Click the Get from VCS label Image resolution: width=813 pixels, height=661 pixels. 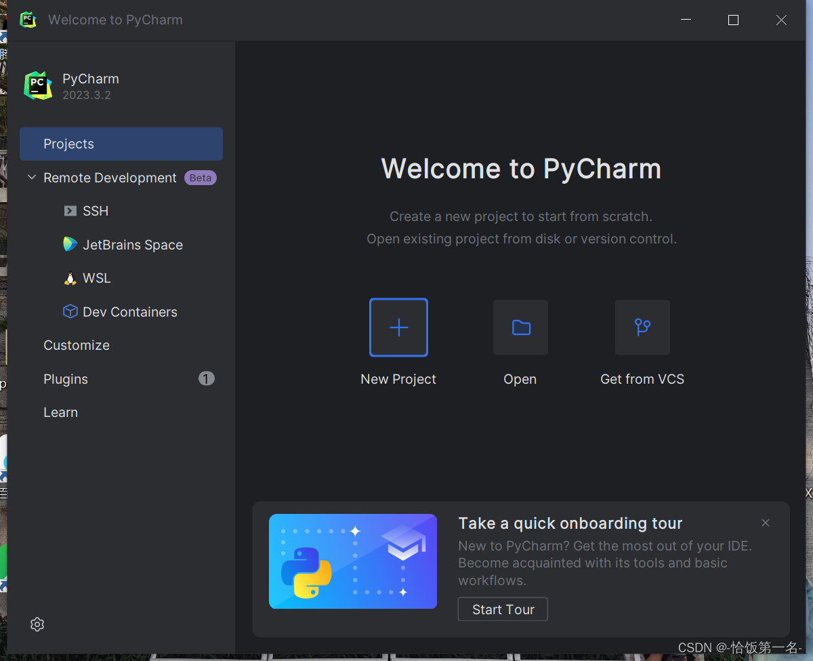point(642,379)
